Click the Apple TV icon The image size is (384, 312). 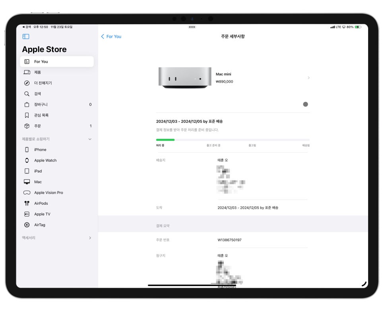coord(27,214)
